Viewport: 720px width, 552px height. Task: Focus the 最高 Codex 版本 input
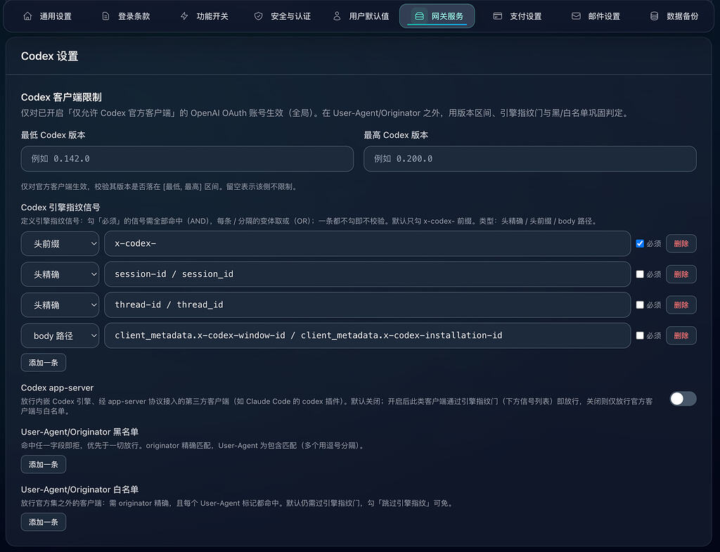pos(530,159)
